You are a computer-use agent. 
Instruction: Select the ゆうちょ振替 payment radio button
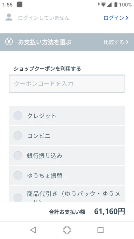pyautogui.click(x=18, y=175)
